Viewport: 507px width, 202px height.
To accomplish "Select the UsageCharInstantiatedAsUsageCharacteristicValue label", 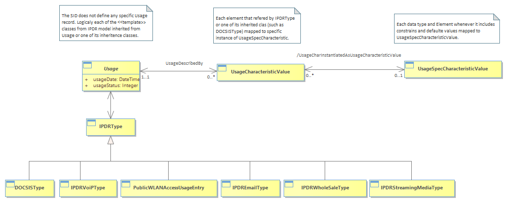I will pyautogui.click(x=349, y=55).
